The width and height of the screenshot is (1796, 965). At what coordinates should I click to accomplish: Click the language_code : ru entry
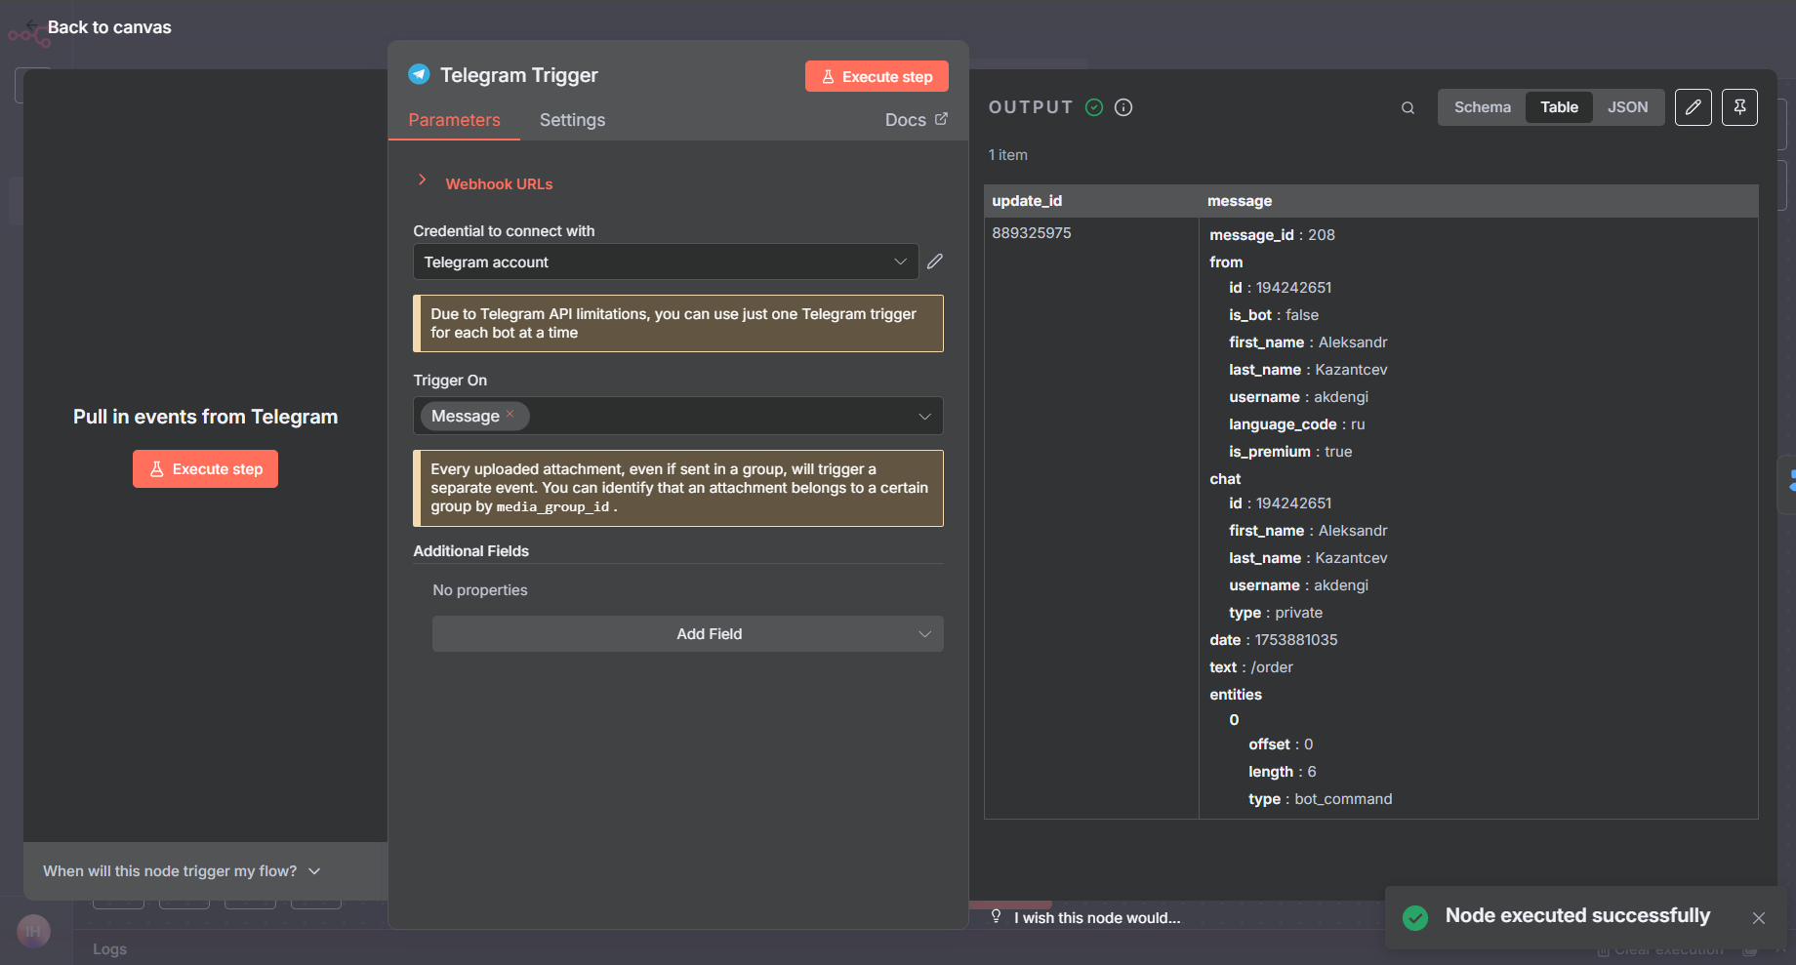click(x=1297, y=423)
